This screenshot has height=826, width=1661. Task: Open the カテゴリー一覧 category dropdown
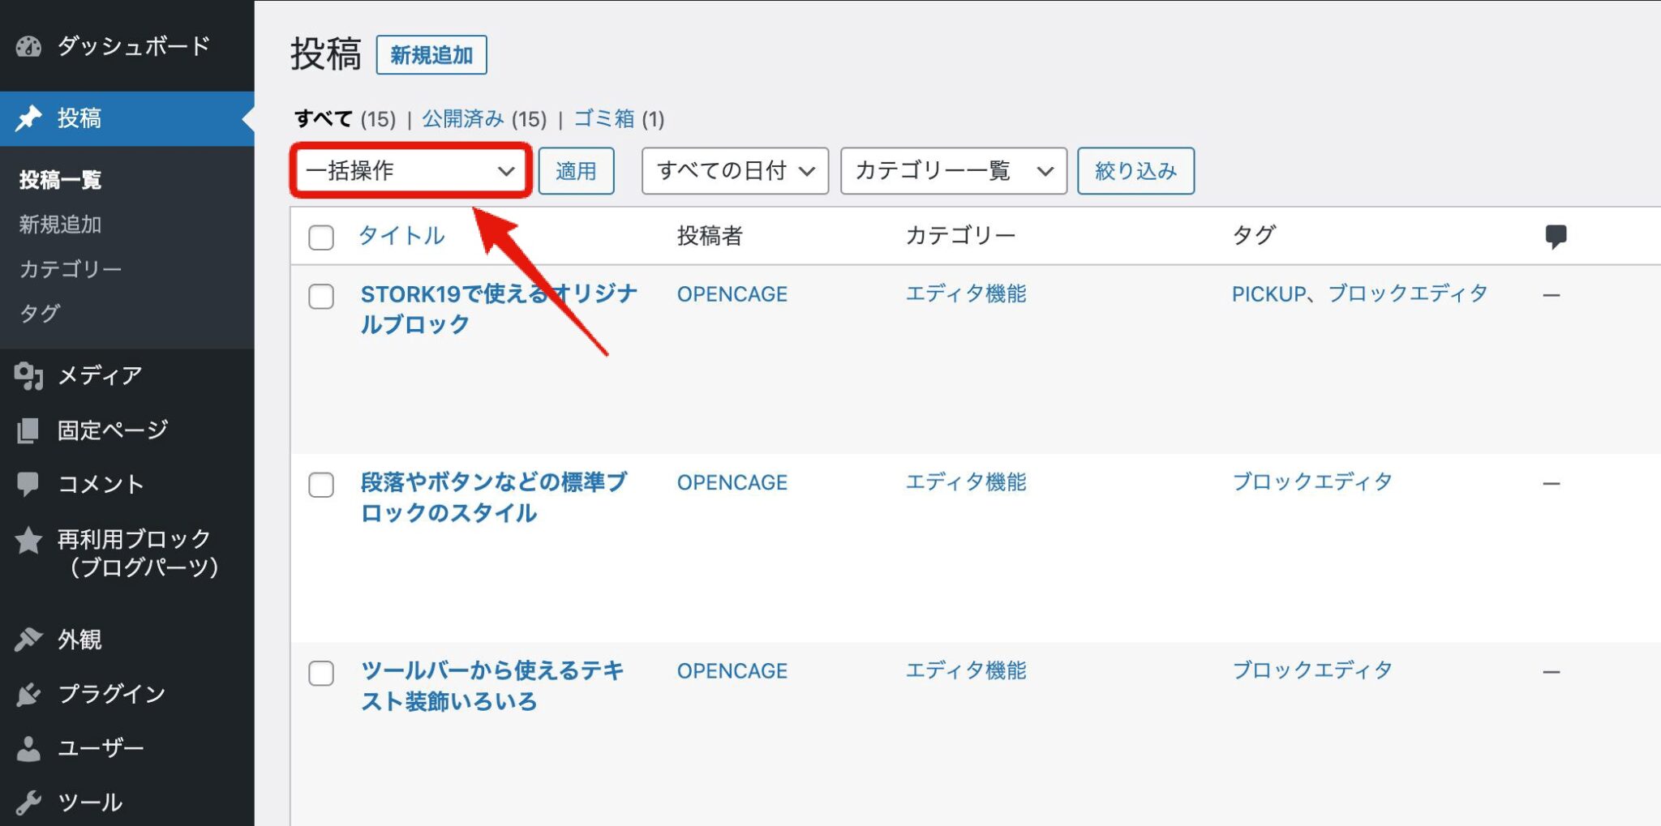(953, 170)
